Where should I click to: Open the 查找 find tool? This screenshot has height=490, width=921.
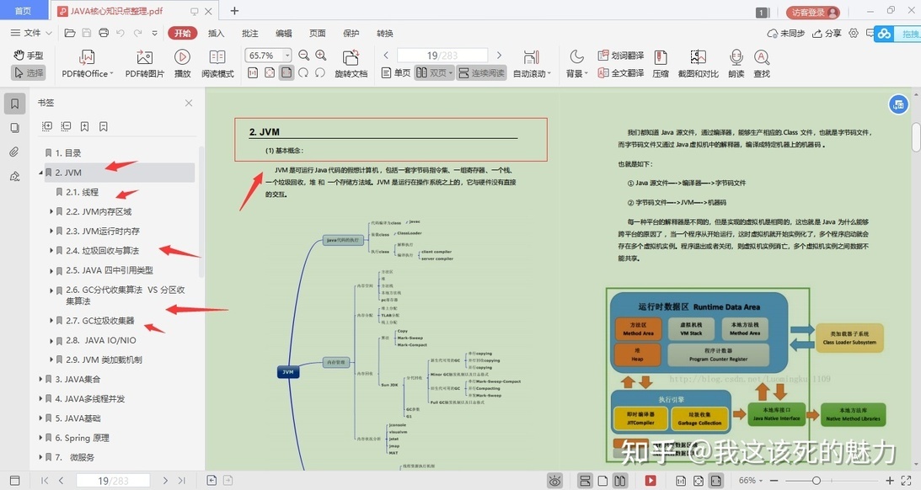762,64
